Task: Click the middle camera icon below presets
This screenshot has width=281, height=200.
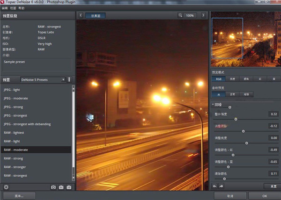Action: click(x=61, y=187)
